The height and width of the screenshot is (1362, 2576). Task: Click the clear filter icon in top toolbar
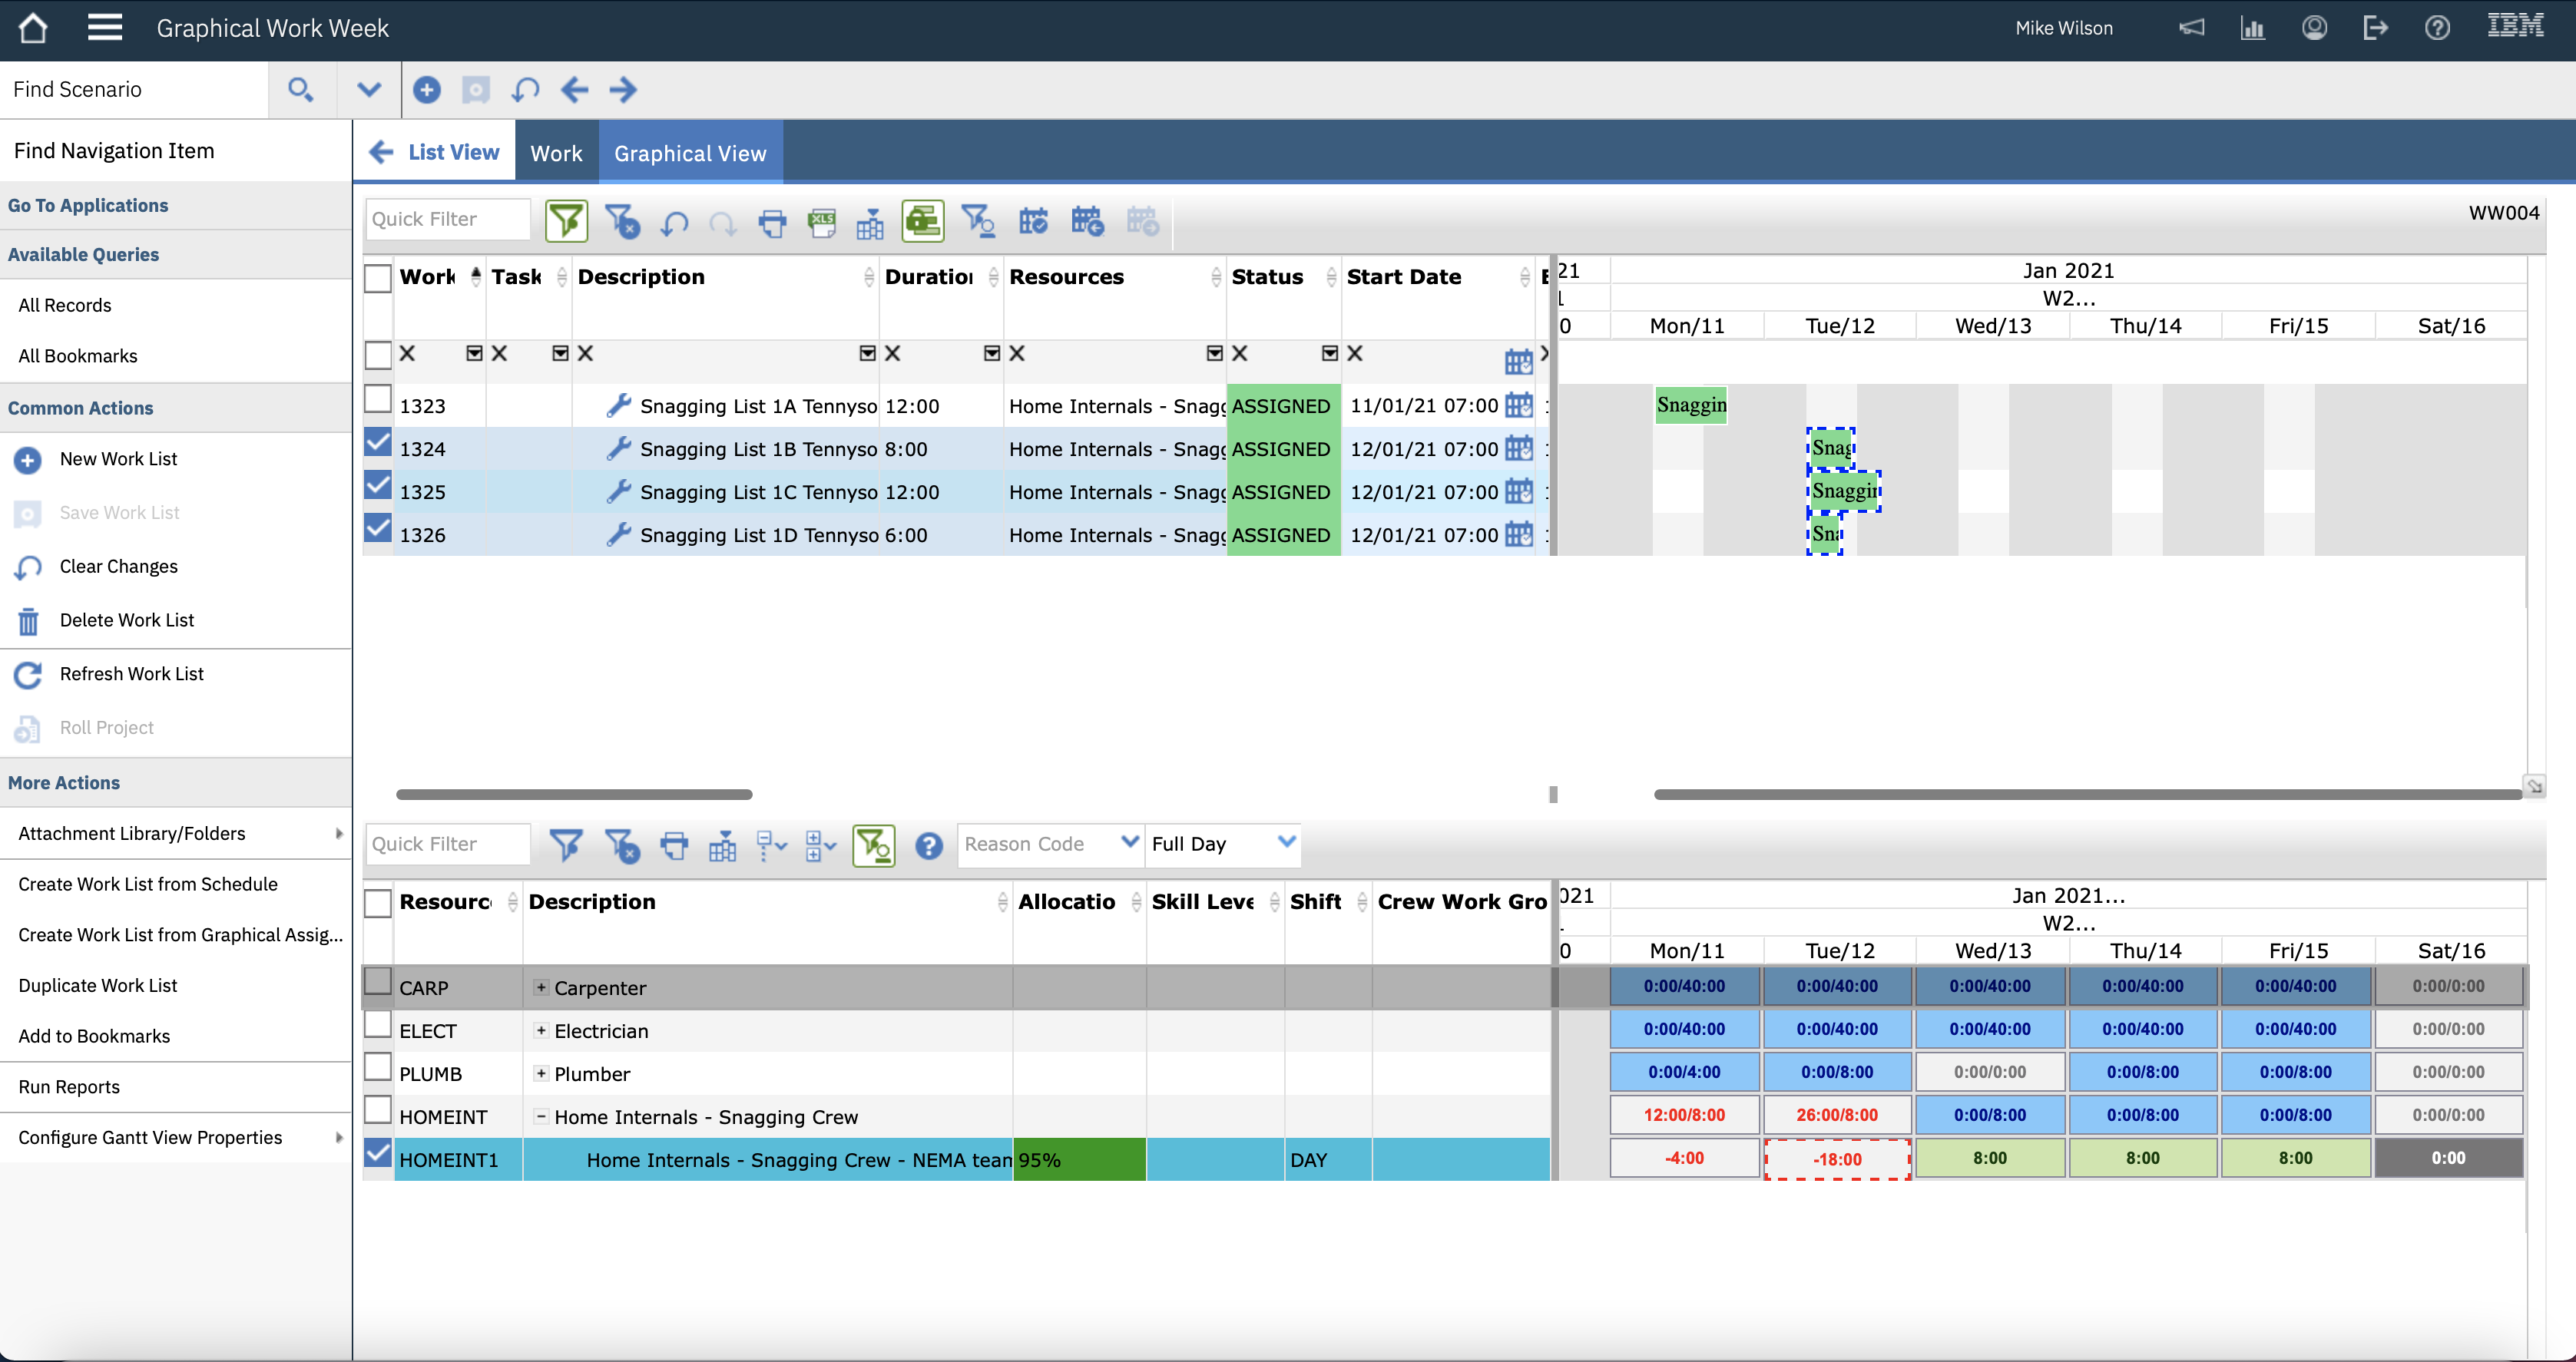622,221
